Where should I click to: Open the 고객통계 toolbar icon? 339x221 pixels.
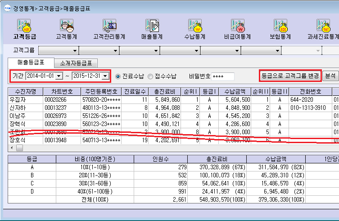[x=67, y=29]
